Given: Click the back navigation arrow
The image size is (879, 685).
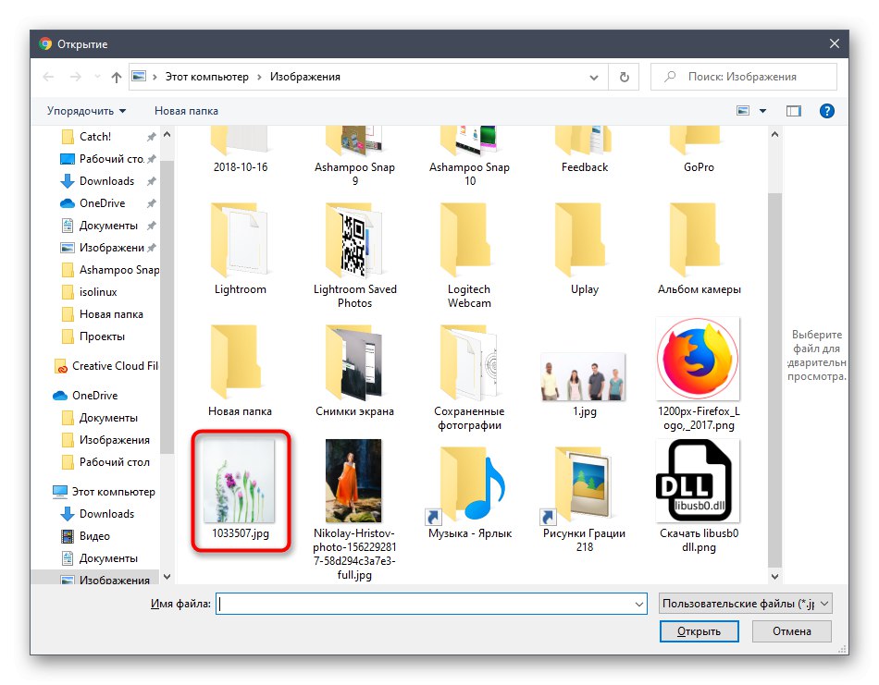Looking at the screenshot, I should (x=48, y=77).
